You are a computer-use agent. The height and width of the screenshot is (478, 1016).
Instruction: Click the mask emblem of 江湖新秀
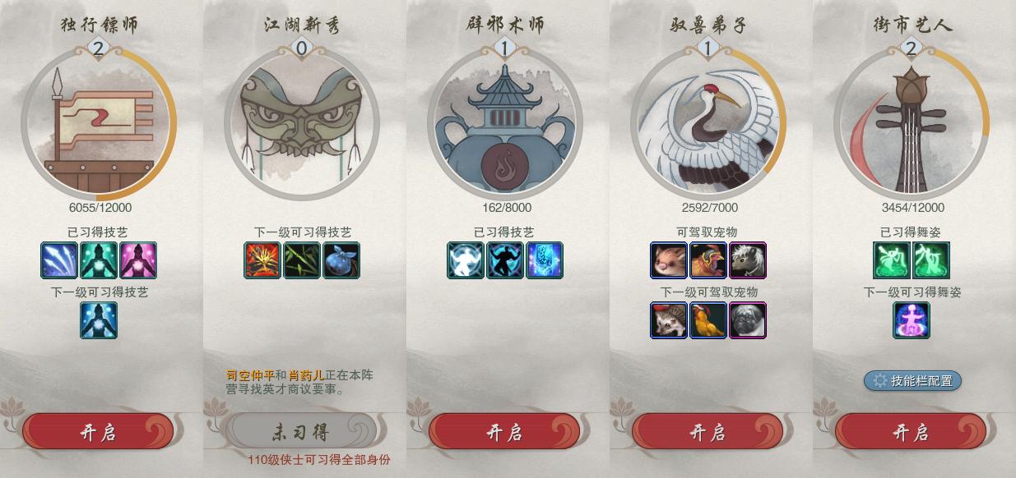(x=301, y=122)
